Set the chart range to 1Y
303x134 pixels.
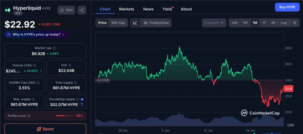click(x=264, y=23)
